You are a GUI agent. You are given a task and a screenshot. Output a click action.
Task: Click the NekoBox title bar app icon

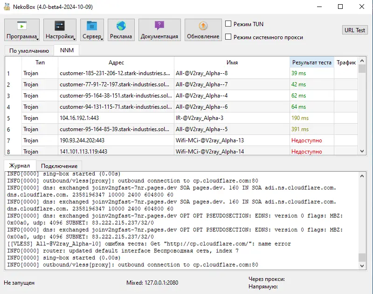click(7, 7)
